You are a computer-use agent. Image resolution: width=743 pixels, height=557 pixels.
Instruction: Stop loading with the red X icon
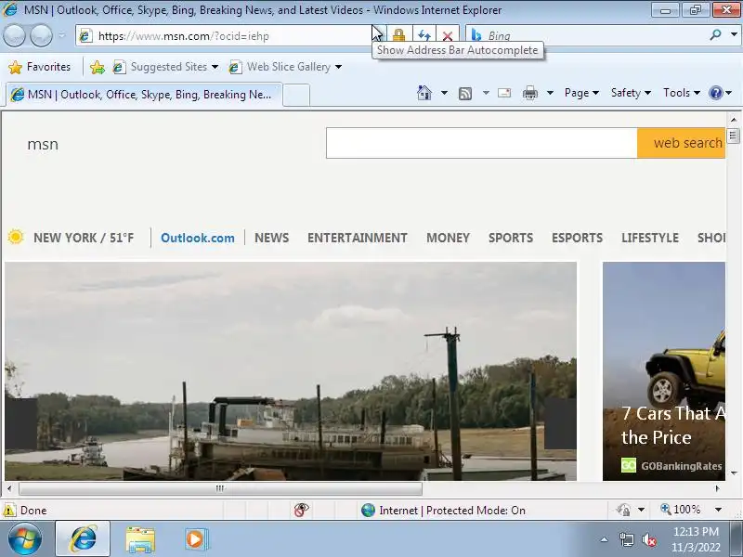pyautogui.click(x=448, y=35)
